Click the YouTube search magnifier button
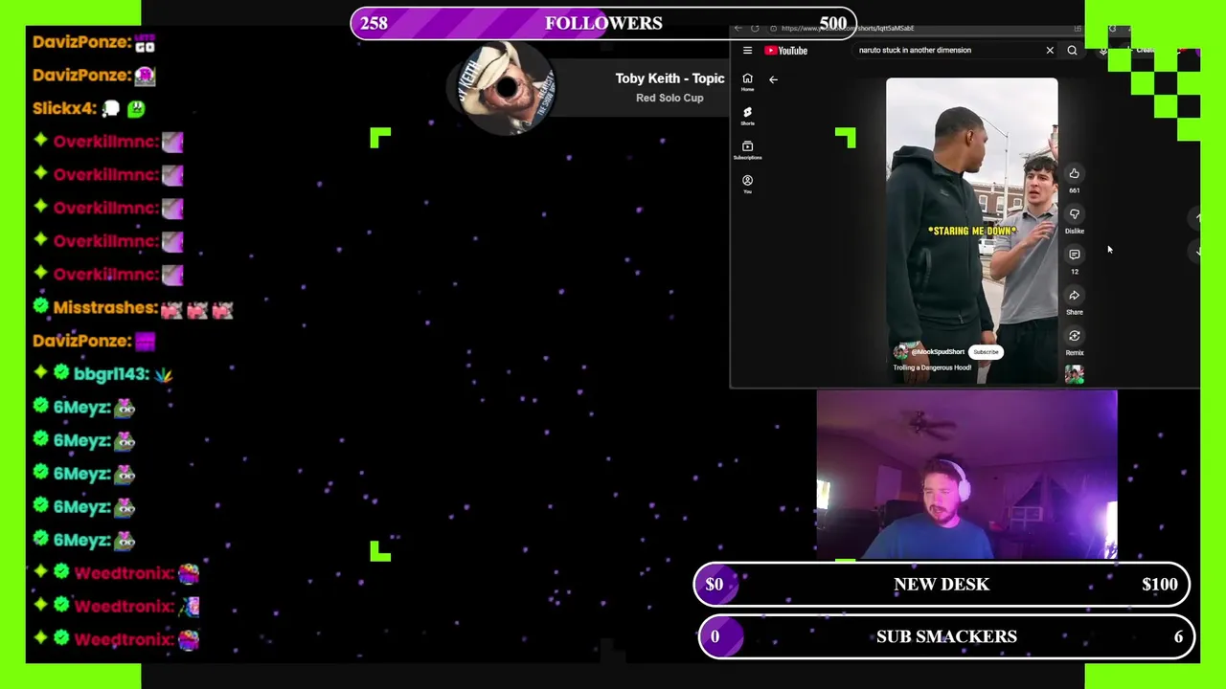Viewport: 1226px width, 689px height. [x=1072, y=50]
